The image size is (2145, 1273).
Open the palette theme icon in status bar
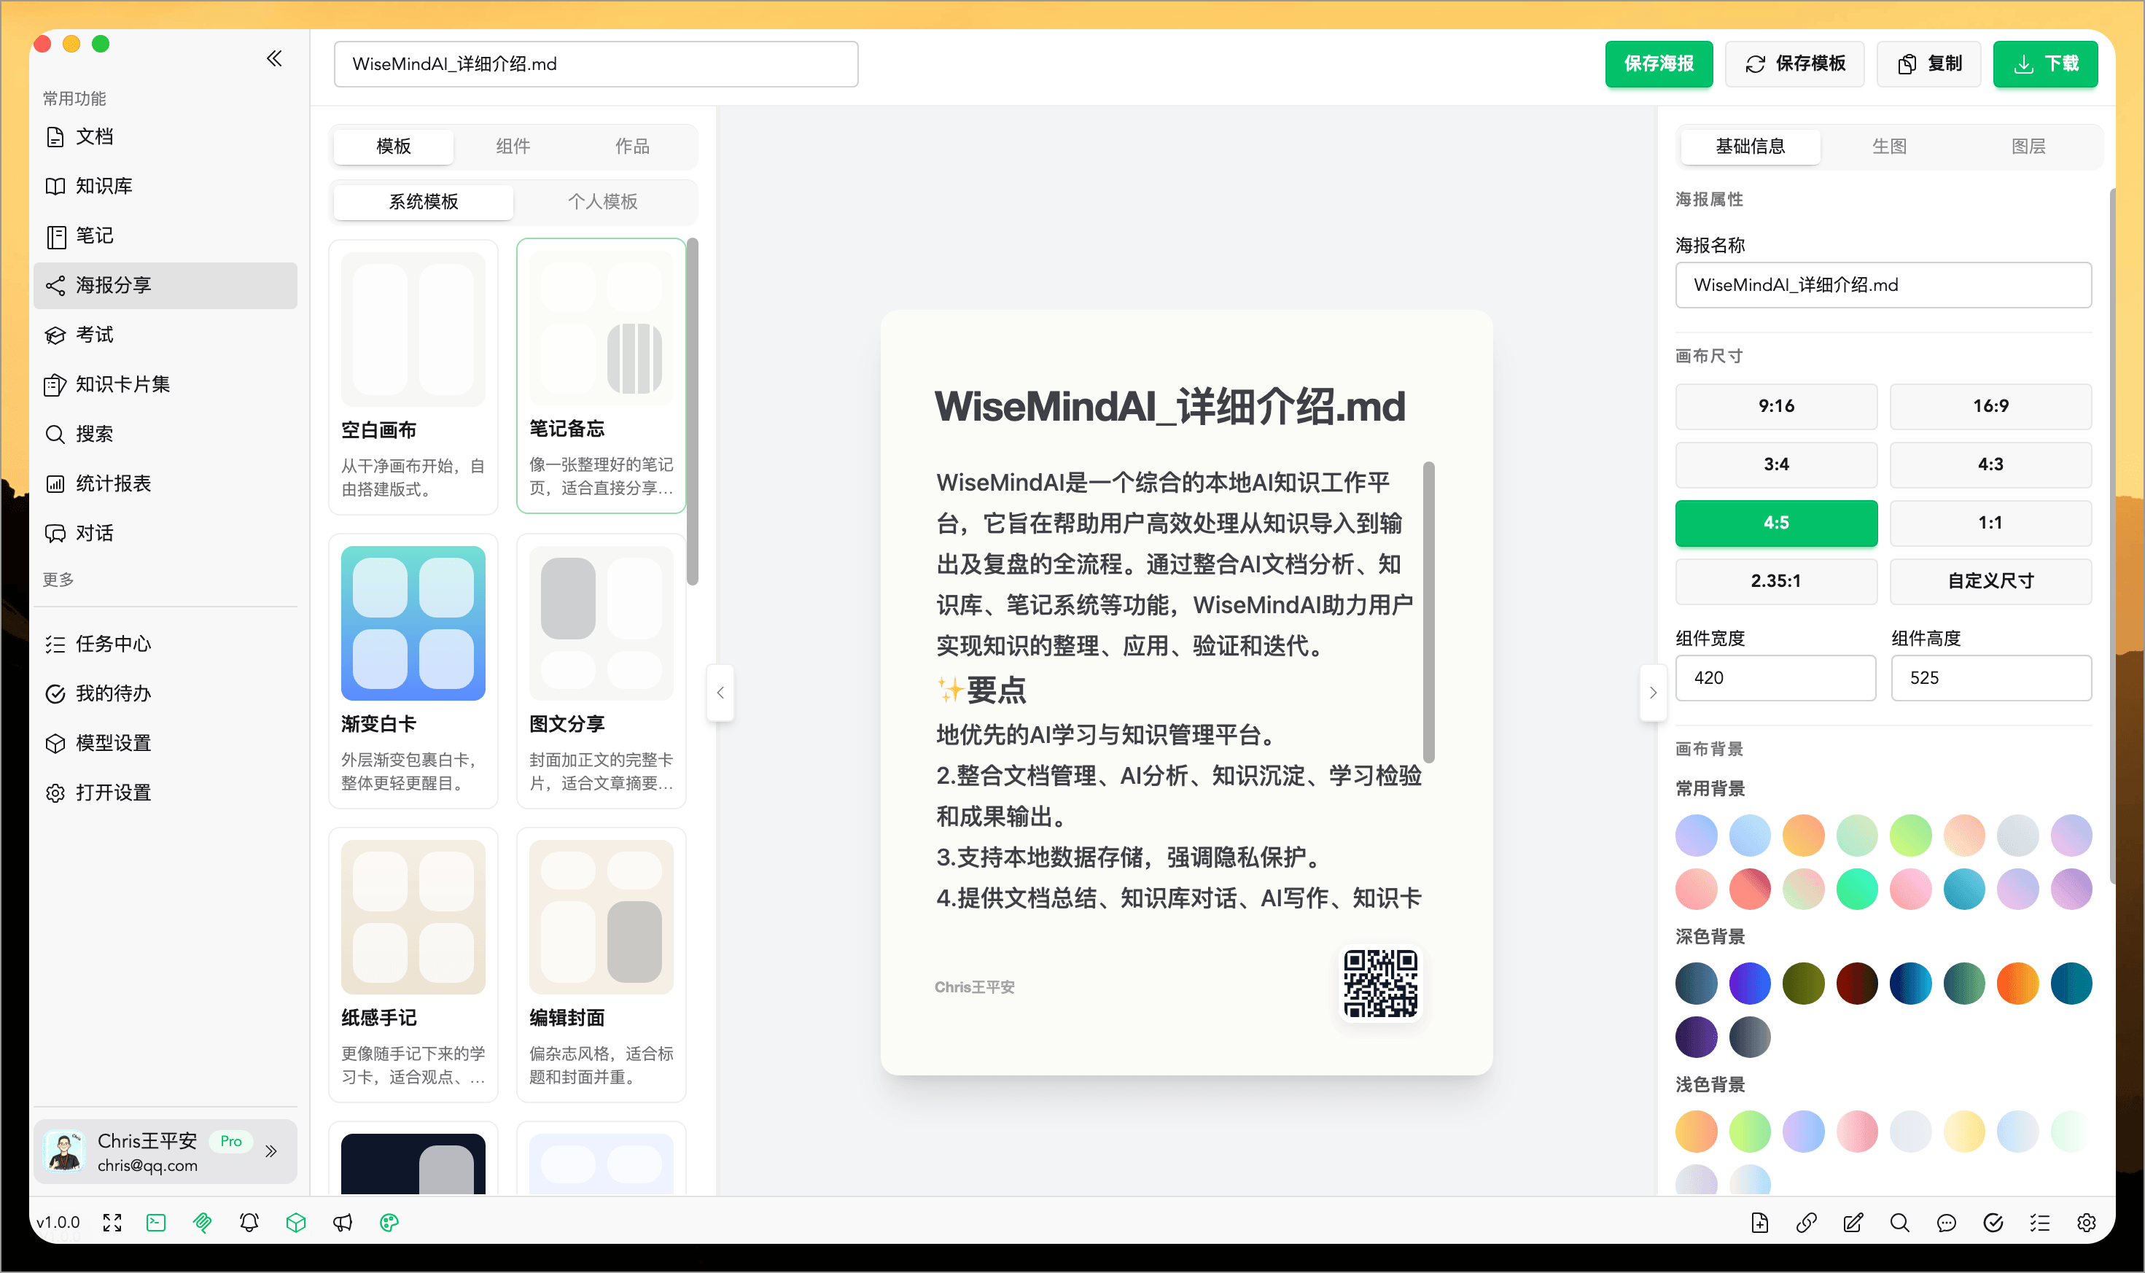click(x=389, y=1223)
